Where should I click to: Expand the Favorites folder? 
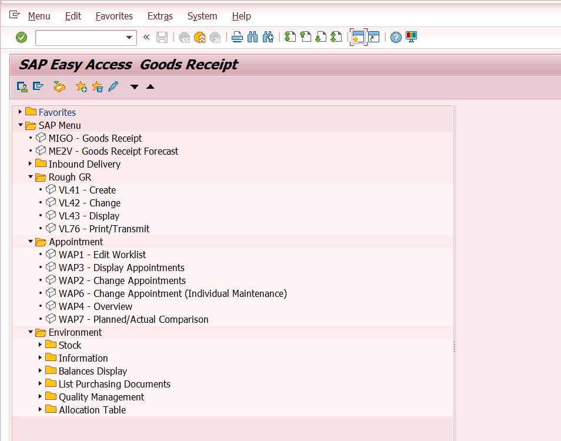coord(20,112)
